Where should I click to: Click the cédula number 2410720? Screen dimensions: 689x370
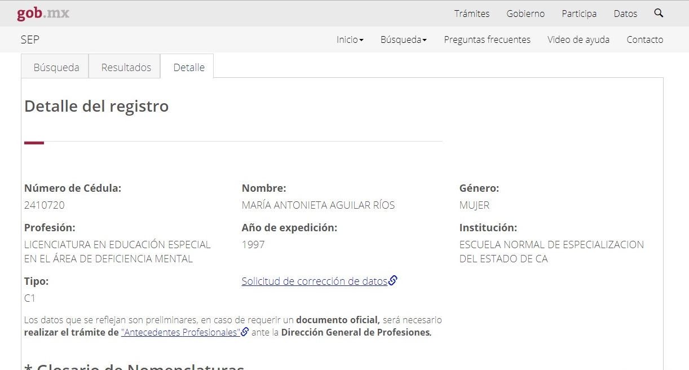pos(45,205)
